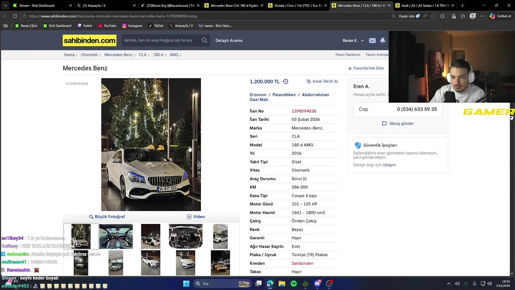Show hidden system tray icons chevron
The height and width of the screenshot is (290, 515).
pos(449,284)
